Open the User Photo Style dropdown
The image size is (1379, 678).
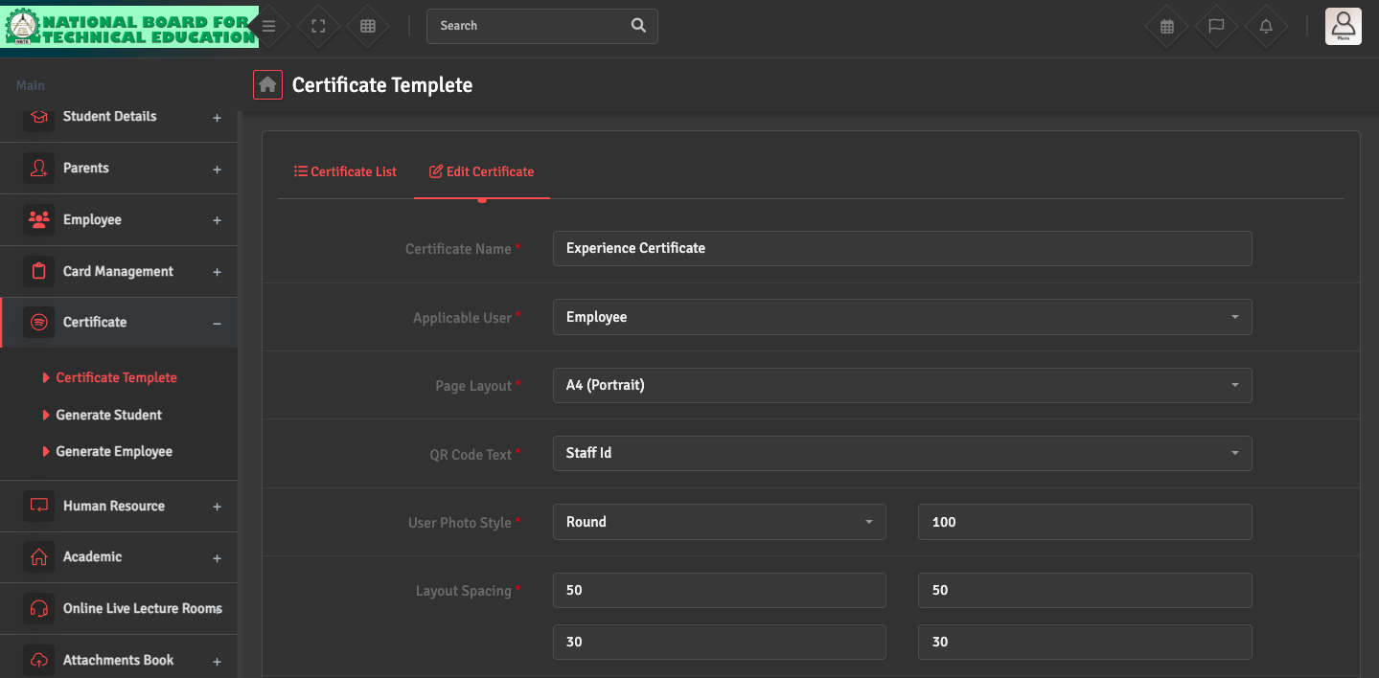719,522
